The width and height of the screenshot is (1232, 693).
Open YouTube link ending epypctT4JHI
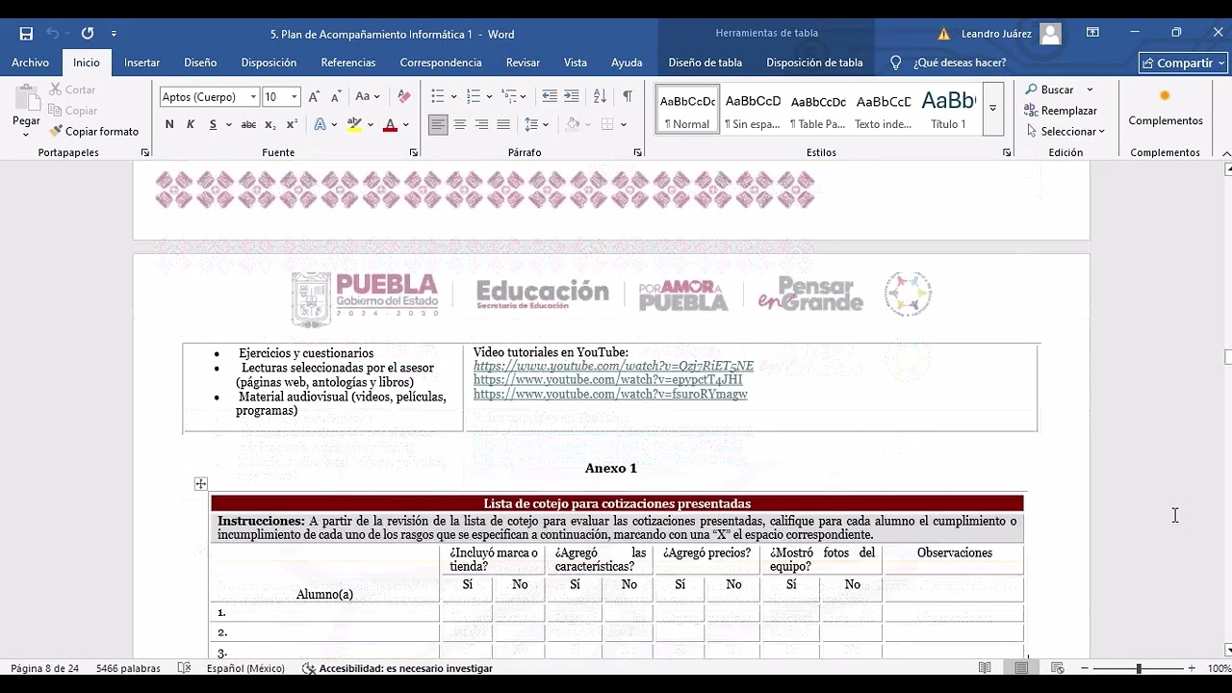pyautogui.click(x=607, y=379)
